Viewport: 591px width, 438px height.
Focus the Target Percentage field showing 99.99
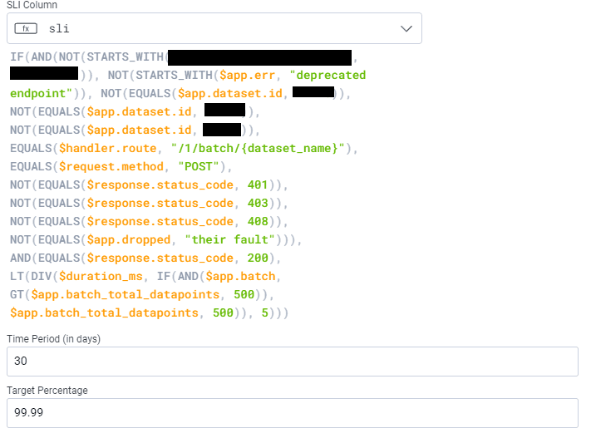pyautogui.click(x=292, y=412)
